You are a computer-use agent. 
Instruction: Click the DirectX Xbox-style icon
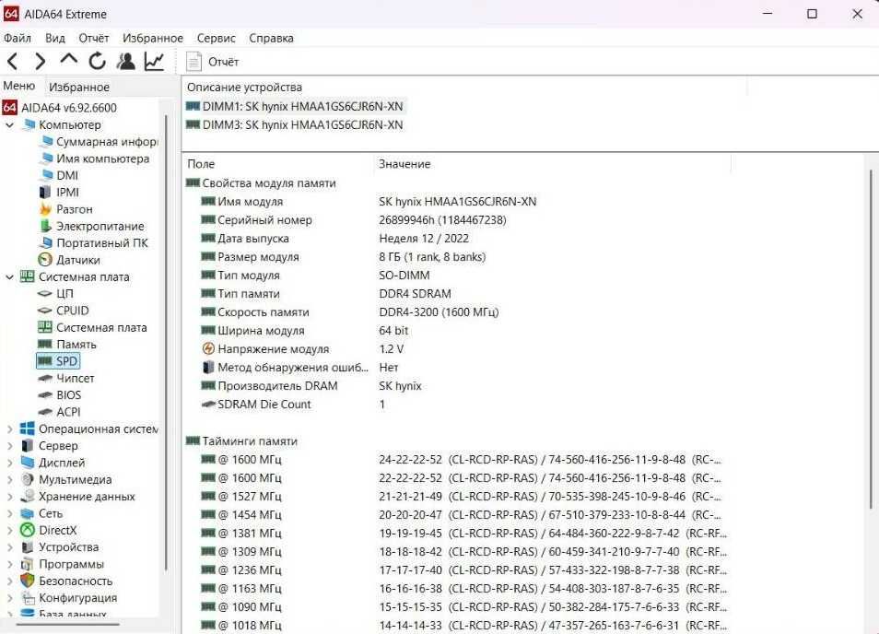[x=27, y=530]
